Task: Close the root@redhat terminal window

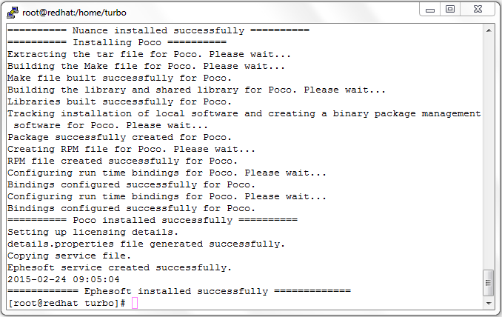Action: pyautogui.click(x=478, y=10)
